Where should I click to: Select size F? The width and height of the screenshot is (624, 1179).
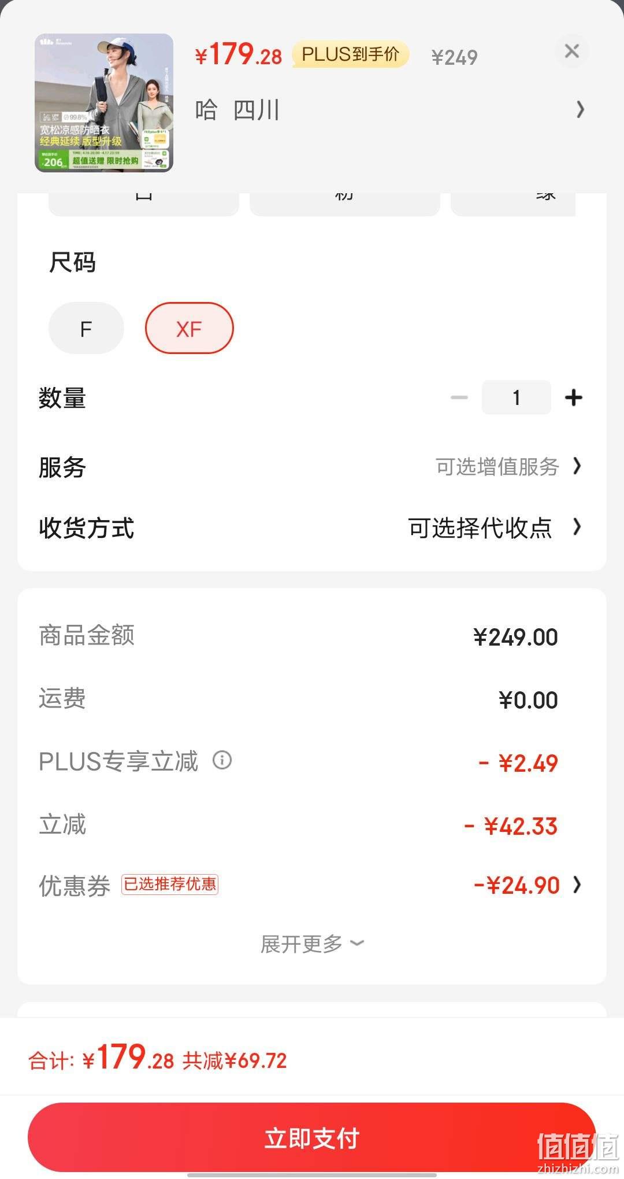coord(86,329)
